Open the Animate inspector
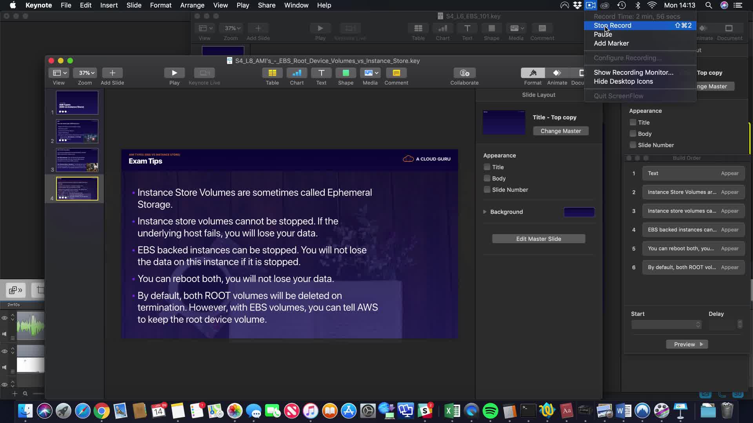The width and height of the screenshot is (753, 423). pyautogui.click(x=557, y=73)
